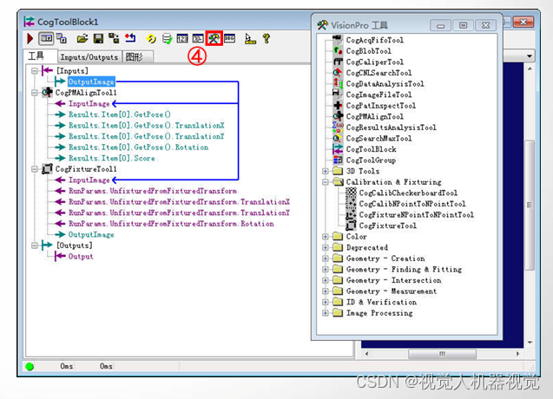Select CogResultsAnalysisTool in toolbox
Image resolution: width=553 pixels, height=399 pixels.
click(x=392, y=128)
